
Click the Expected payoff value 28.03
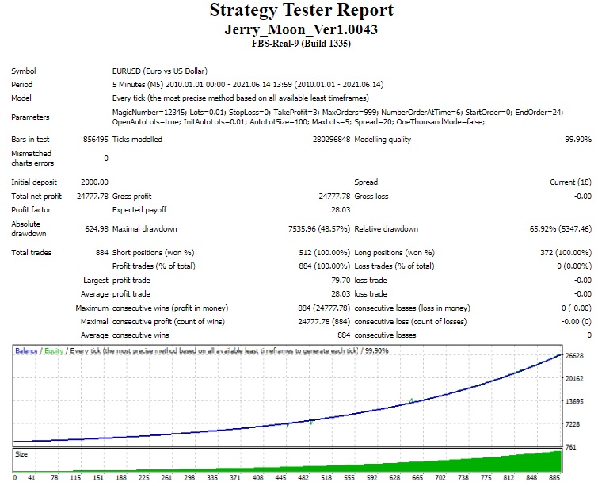[341, 209]
